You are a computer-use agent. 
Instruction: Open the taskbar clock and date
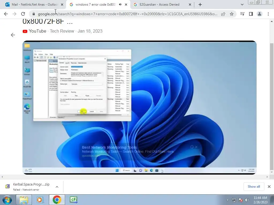(260, 200)
